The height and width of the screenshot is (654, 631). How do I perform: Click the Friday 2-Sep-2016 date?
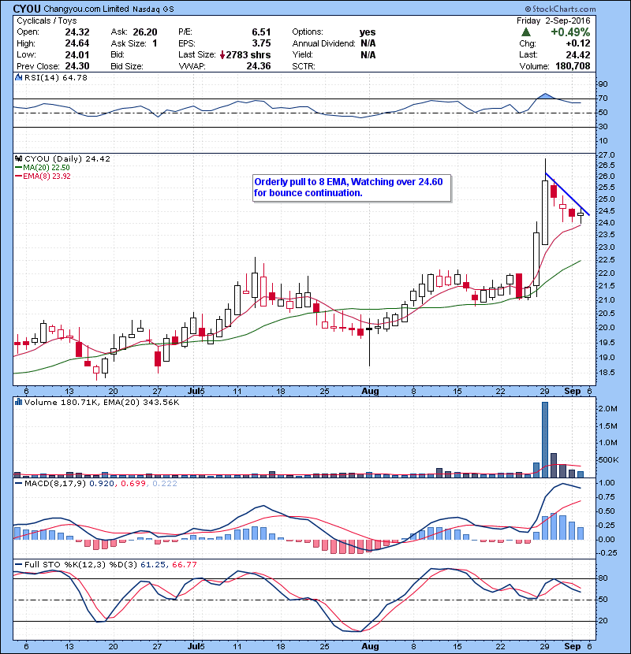coord(554,20)
